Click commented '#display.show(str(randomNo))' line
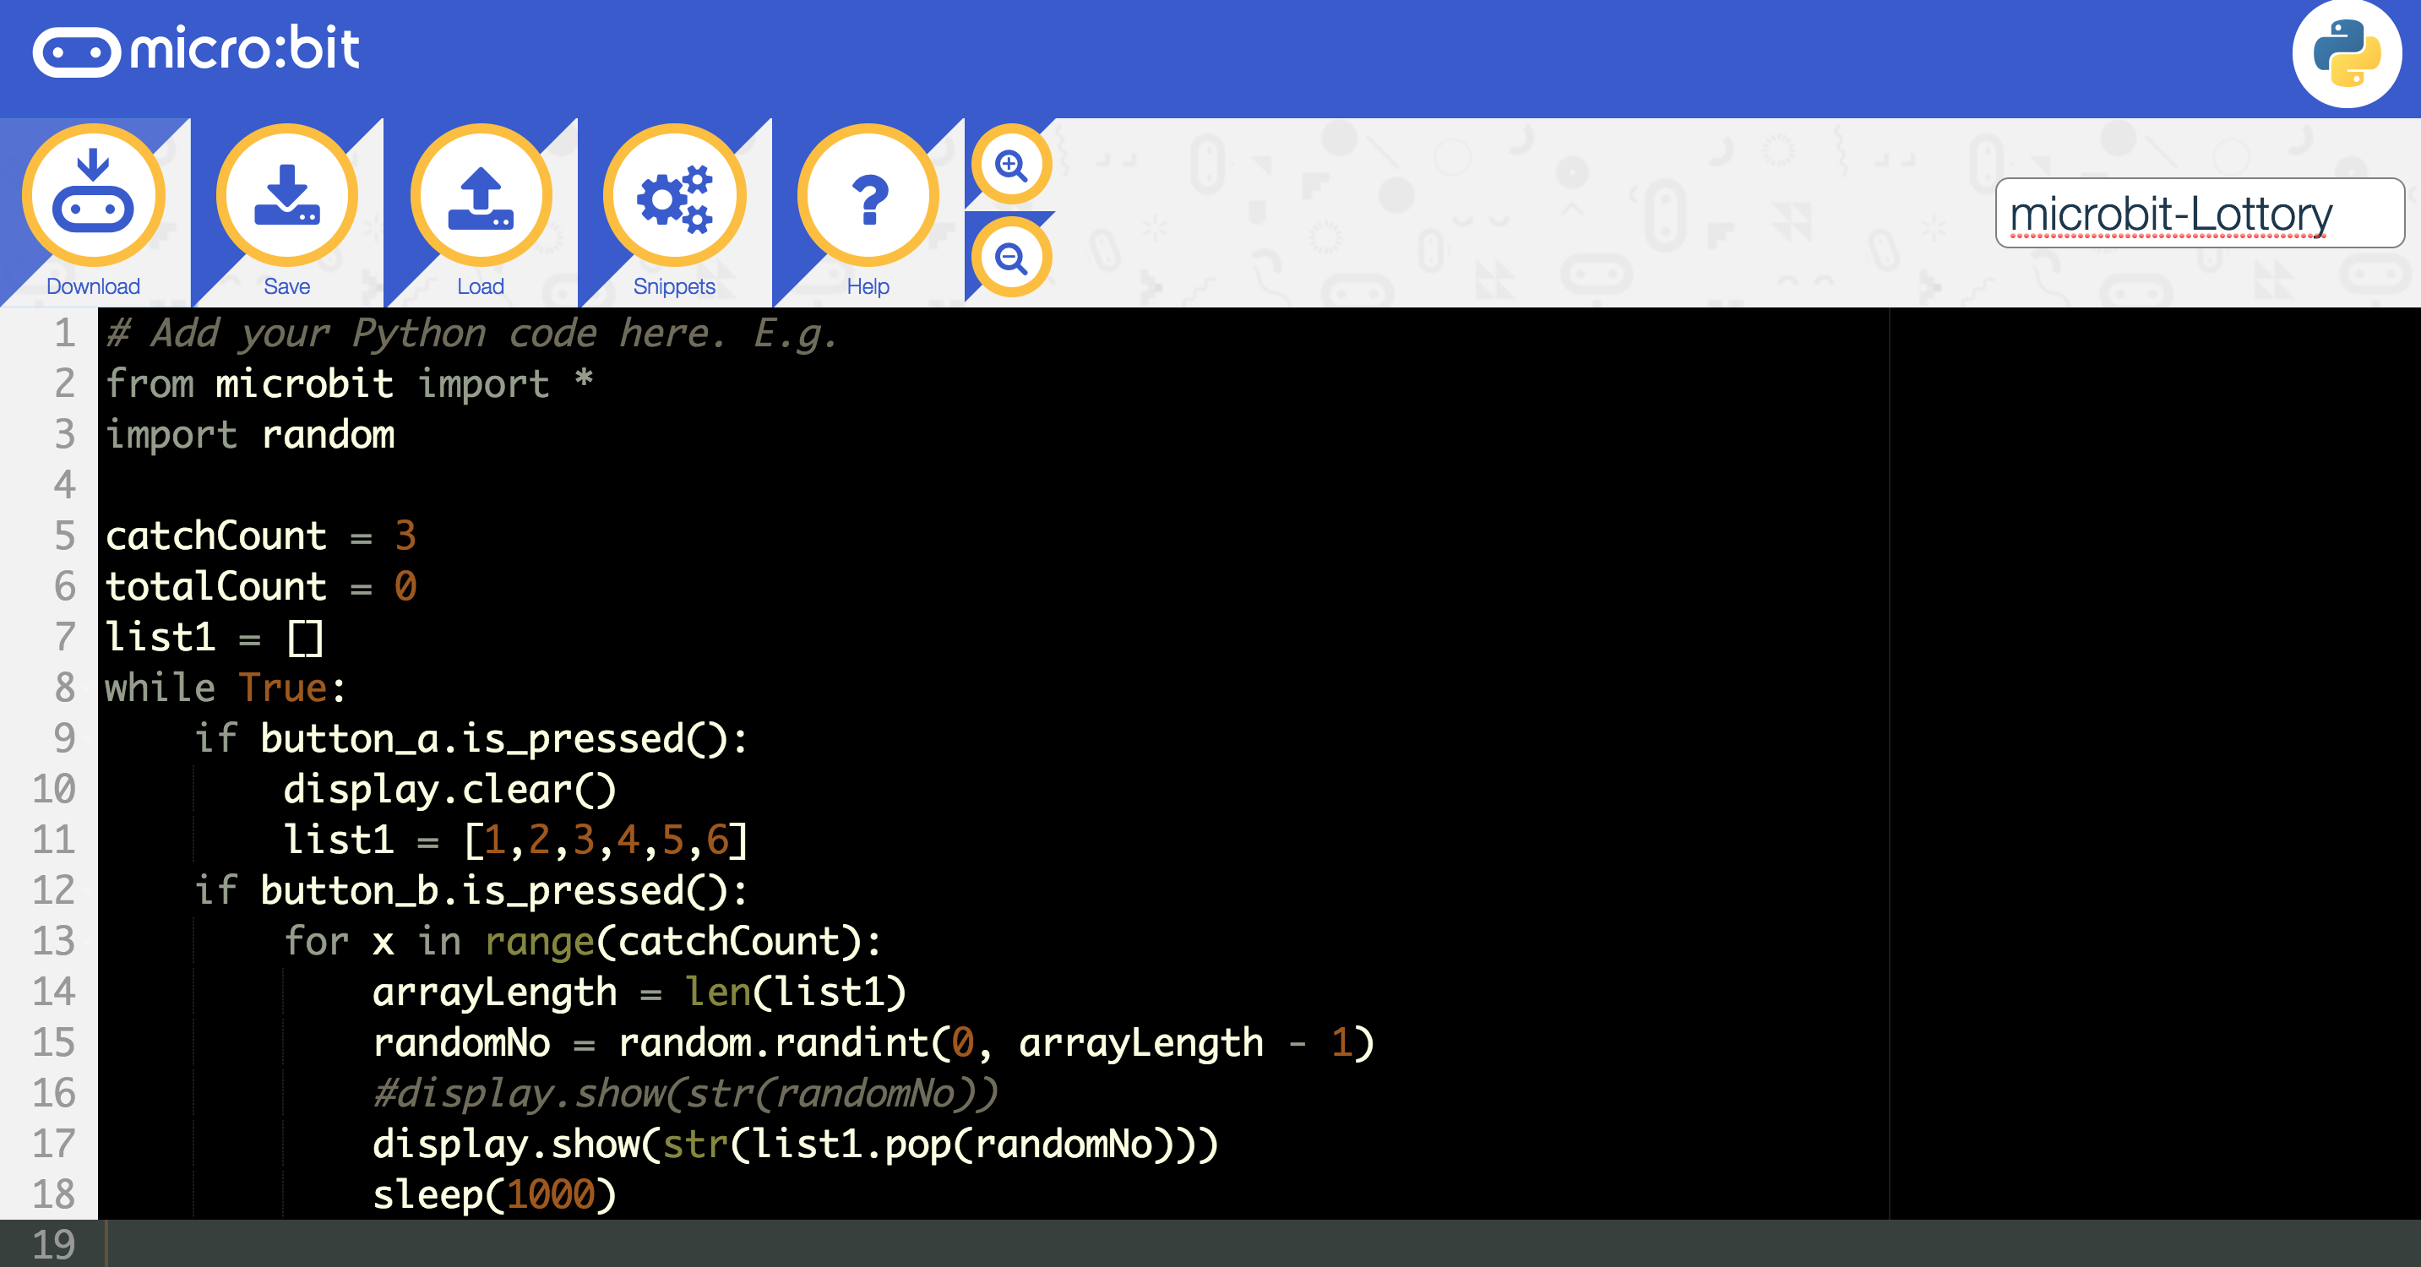 click(684, 1094)
